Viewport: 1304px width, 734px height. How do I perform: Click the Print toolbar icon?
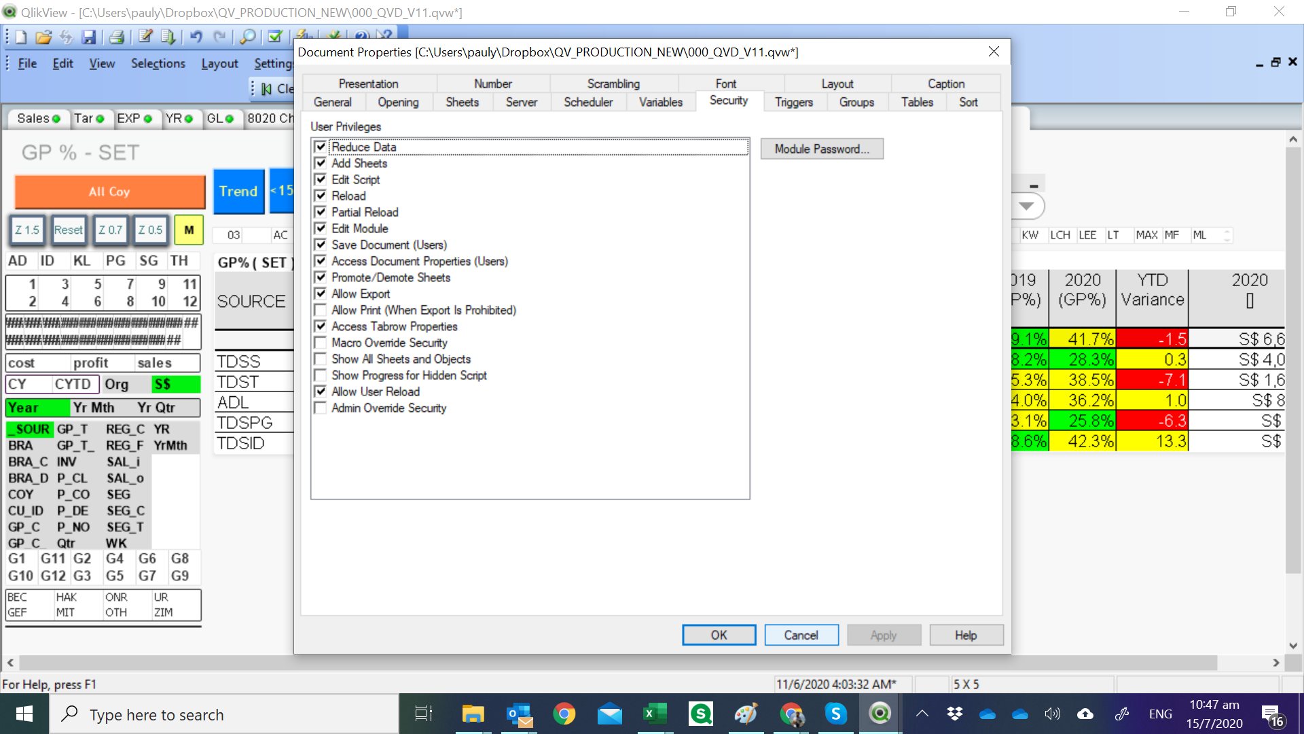point(117,37)
